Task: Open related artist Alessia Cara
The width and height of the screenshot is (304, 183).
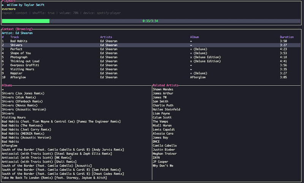Action: [x=163, y=133]
